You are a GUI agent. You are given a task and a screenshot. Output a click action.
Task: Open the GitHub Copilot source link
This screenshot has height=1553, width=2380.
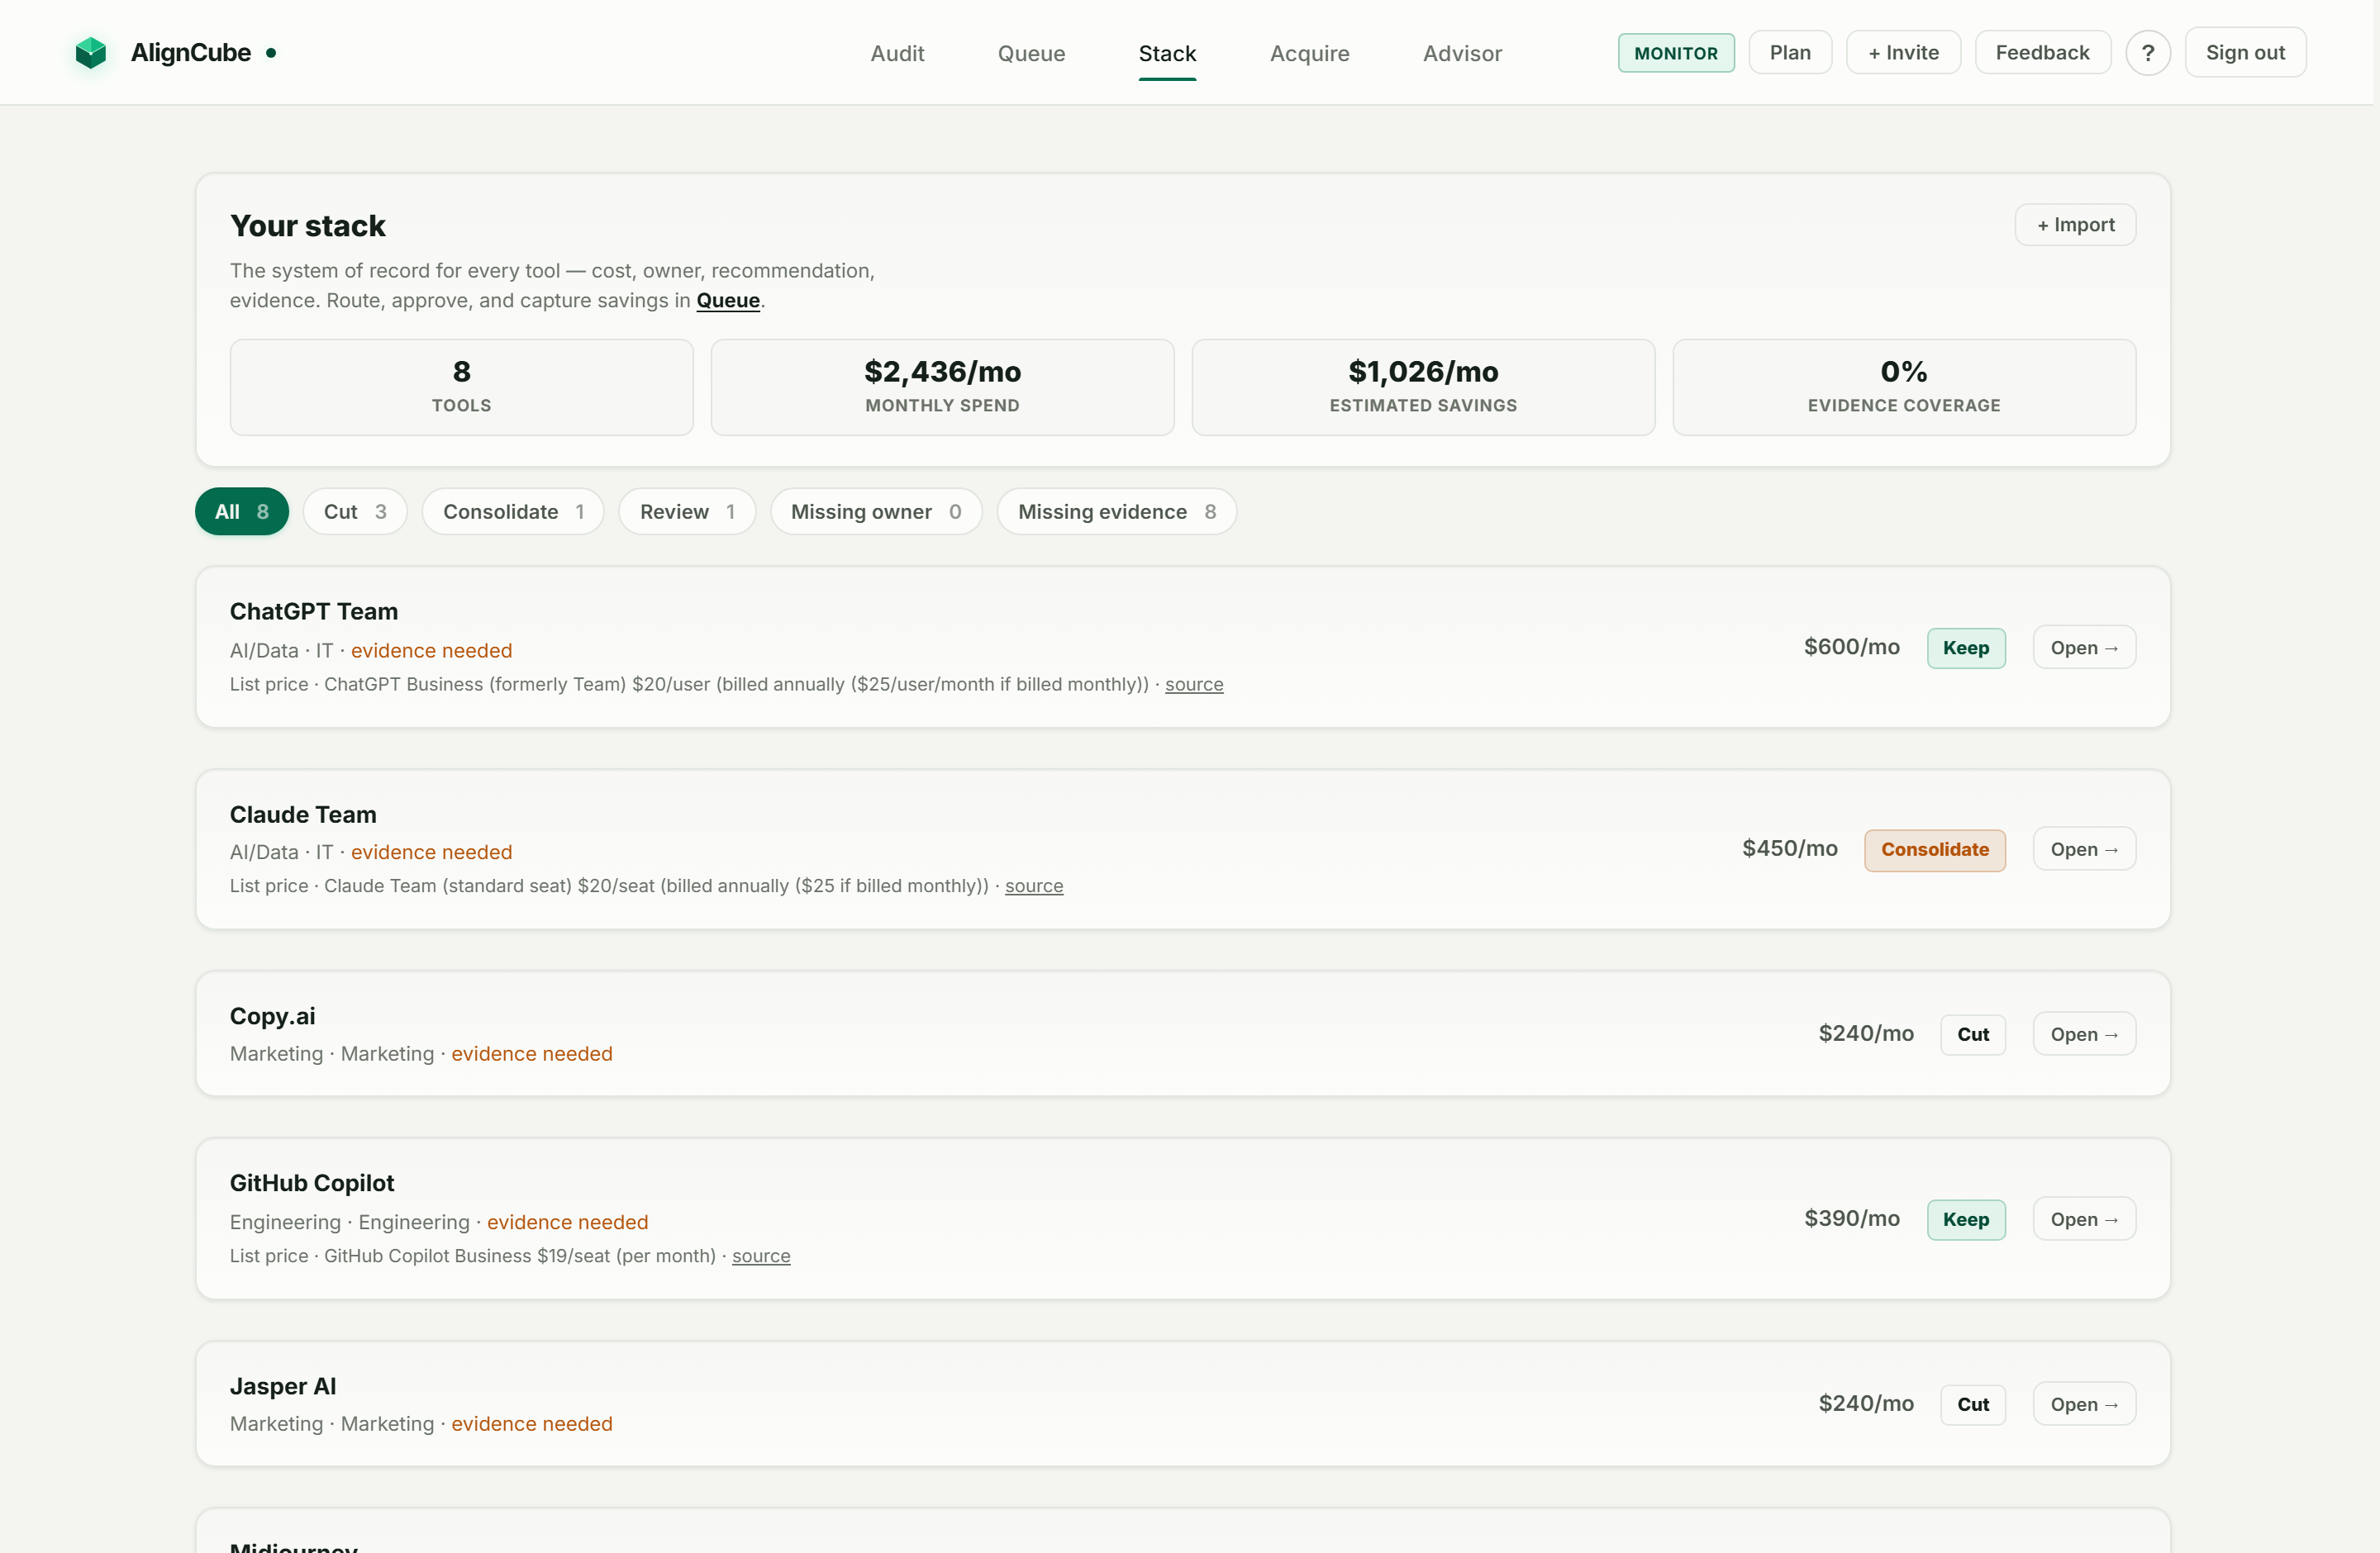pyautogui.click(x=761, y=1255)
